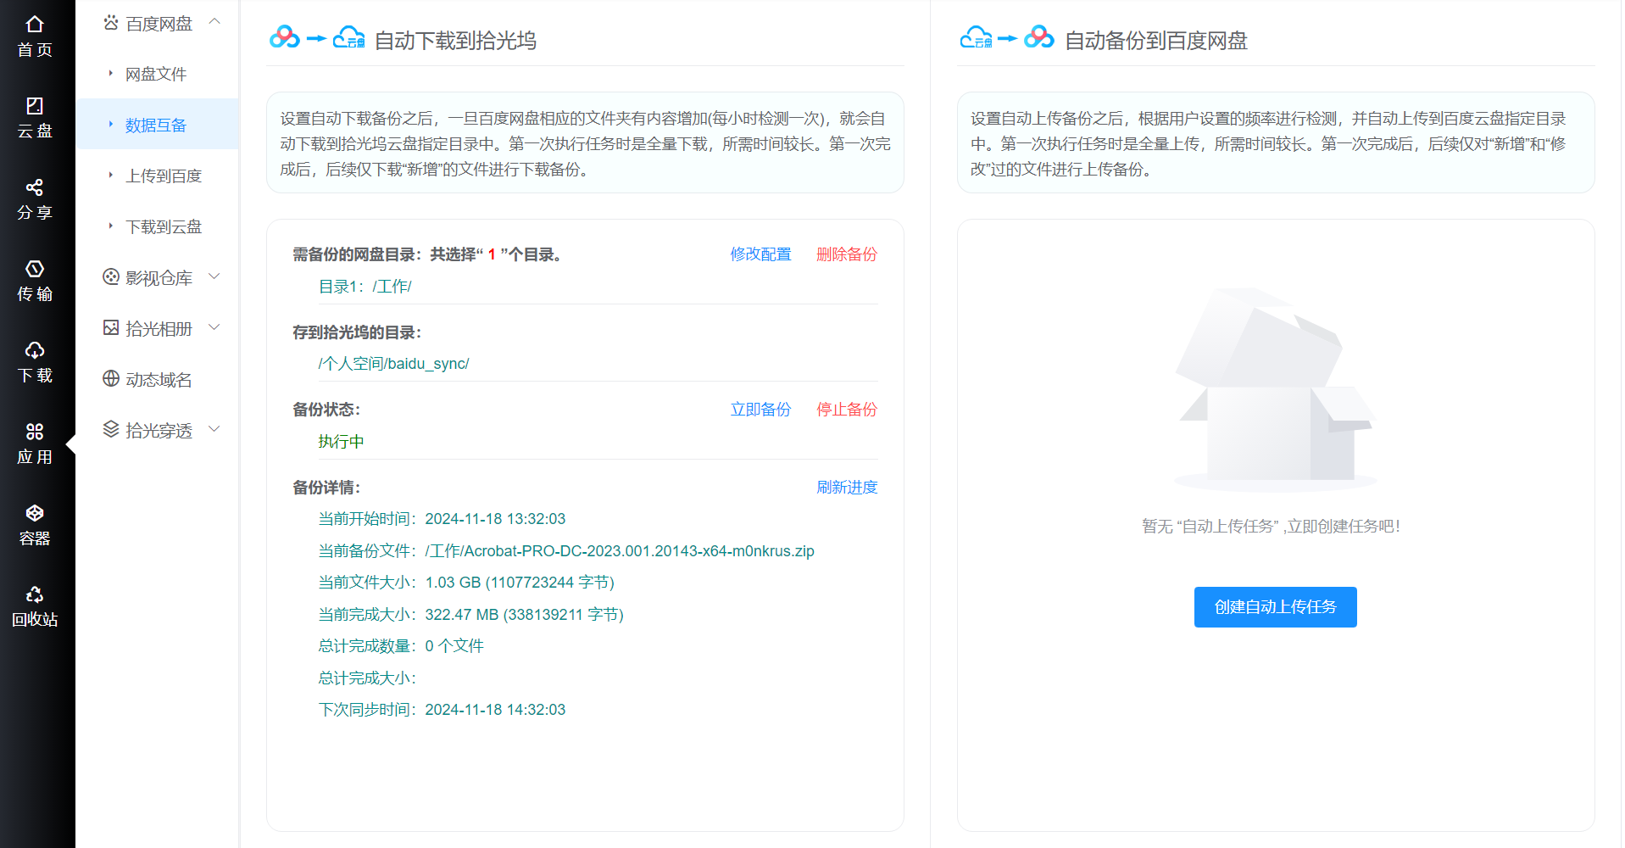The height and width of the screenshot is (848, 1625).
Task: Select 网盘文件 submenu item
Action: point(158,74)
